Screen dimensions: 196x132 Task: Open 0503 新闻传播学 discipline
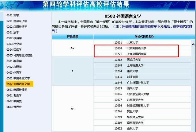pos(17,90)
